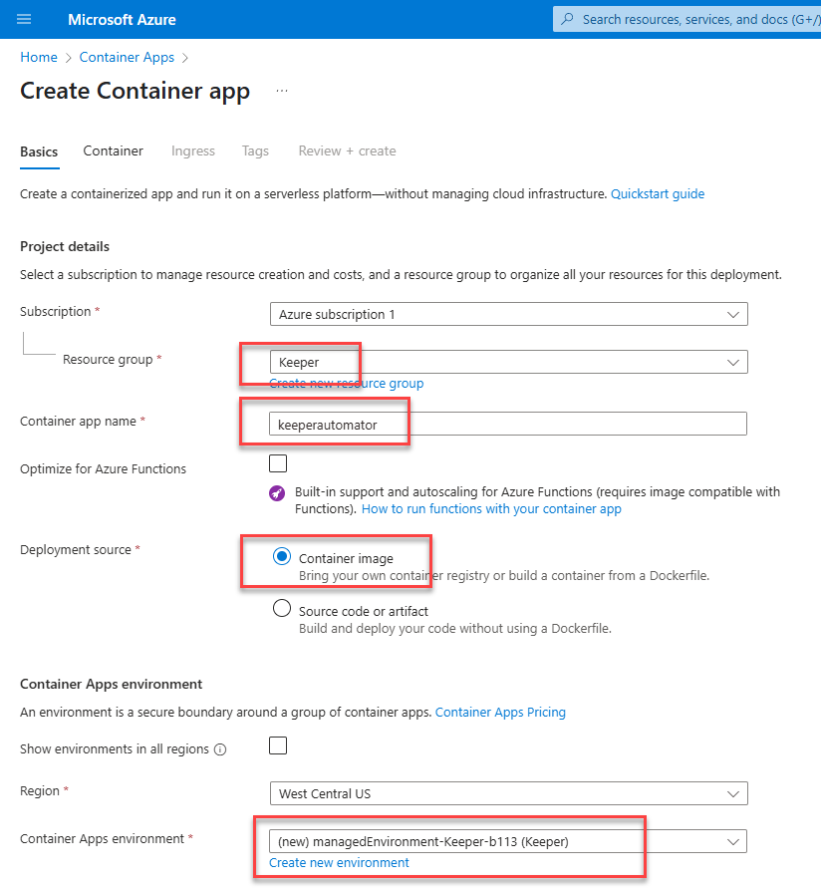This screenshot has width=821, height=890.
Task: Click the search magnifier icon
Action: point(567,19)
